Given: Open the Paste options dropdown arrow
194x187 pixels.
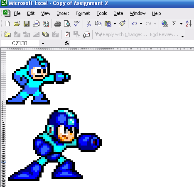Looking at the screenshot, I should click(x=115, y=24).
